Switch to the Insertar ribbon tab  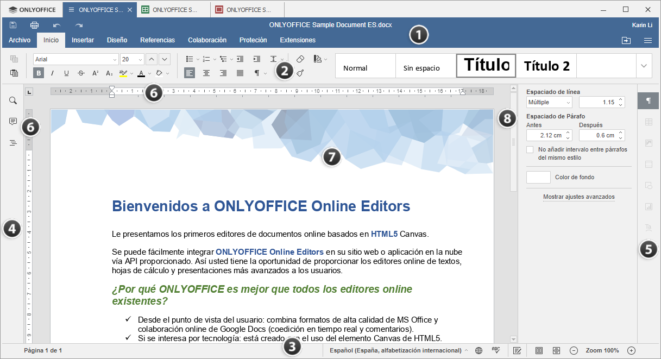point(83,40)
